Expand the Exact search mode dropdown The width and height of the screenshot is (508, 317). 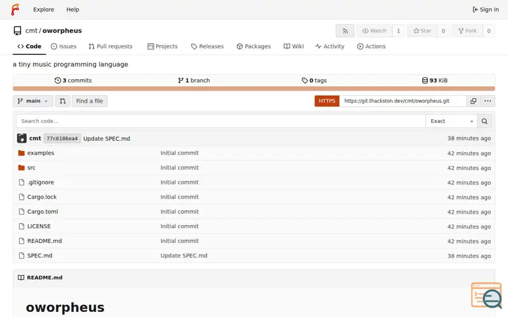click(451, 121)
